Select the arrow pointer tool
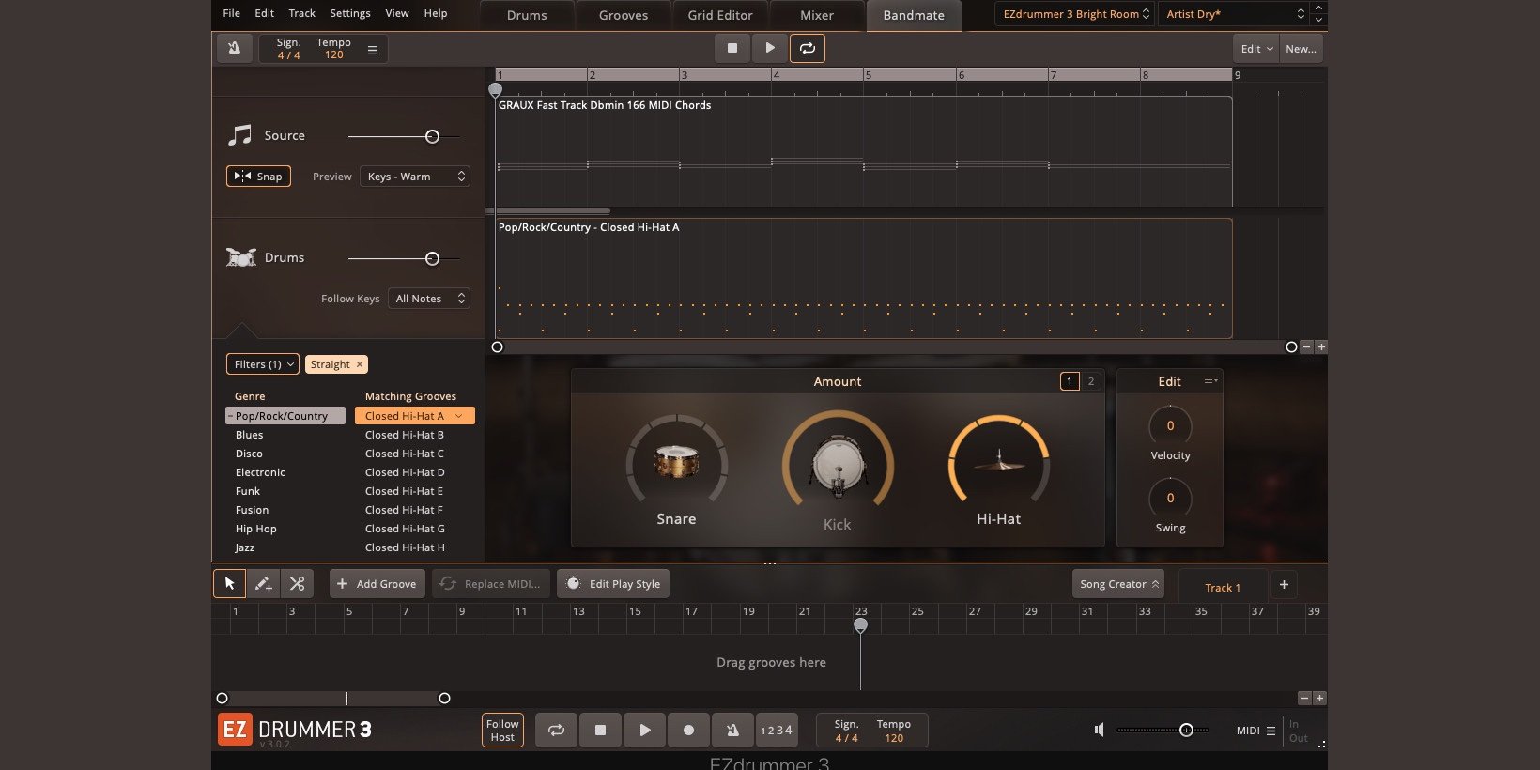Viewport: 1540px width, 770px height. (x=229, y=584)
